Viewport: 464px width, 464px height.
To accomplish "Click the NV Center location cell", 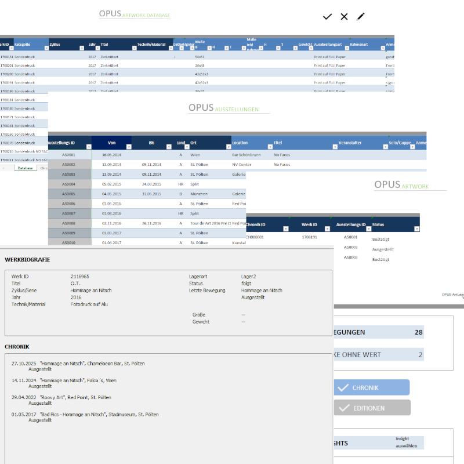I will [x=241, y=165].
